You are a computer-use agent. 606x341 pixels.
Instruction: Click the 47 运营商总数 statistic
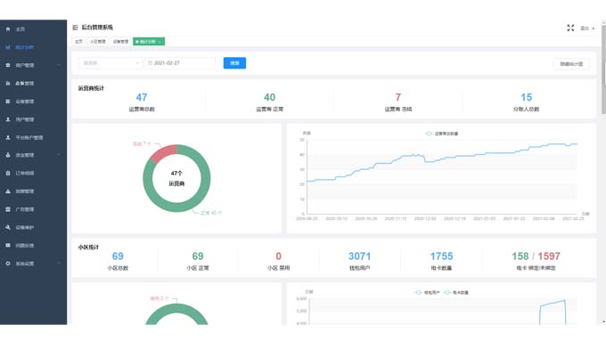(x=142, y=102)
